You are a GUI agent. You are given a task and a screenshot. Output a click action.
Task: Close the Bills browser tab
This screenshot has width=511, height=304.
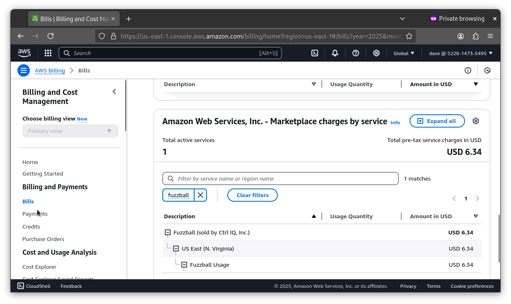[x=113, y=19]
